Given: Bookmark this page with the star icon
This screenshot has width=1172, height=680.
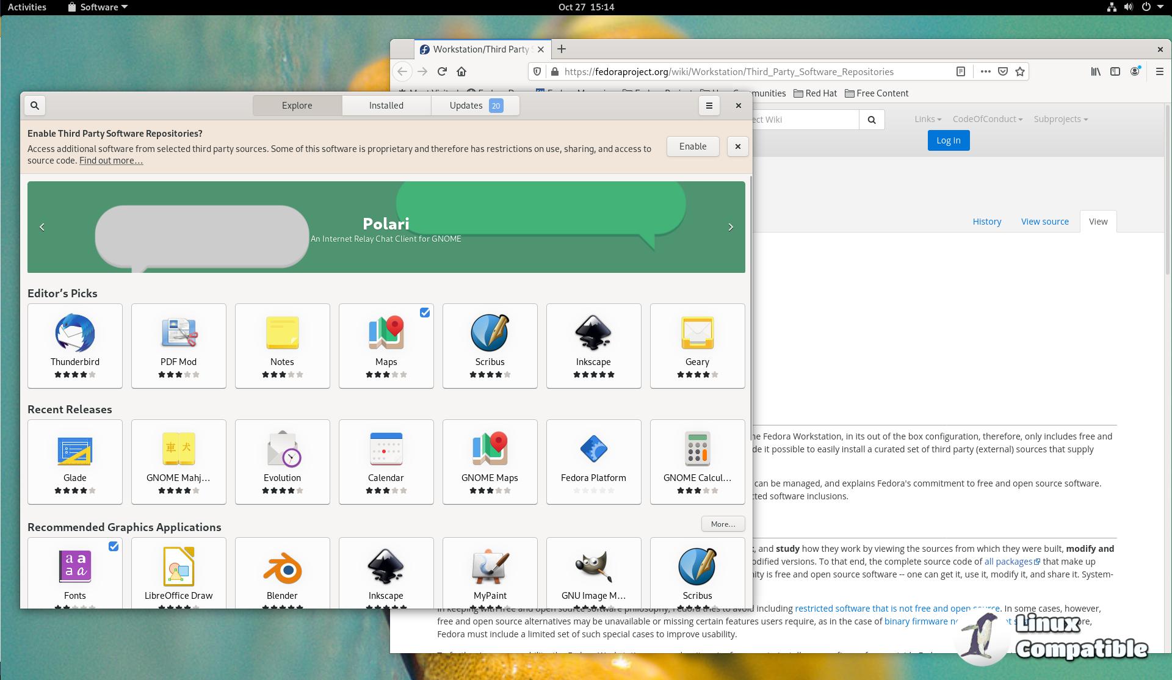Looking at the screenshot, I should 1019,71.
